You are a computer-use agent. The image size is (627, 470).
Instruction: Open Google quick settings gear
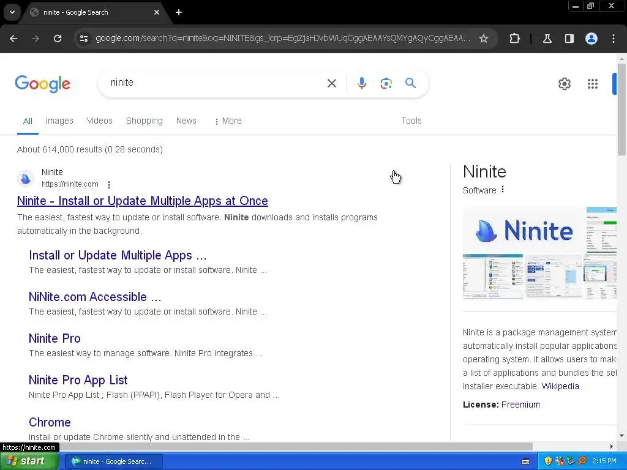(x=564, y=83)
